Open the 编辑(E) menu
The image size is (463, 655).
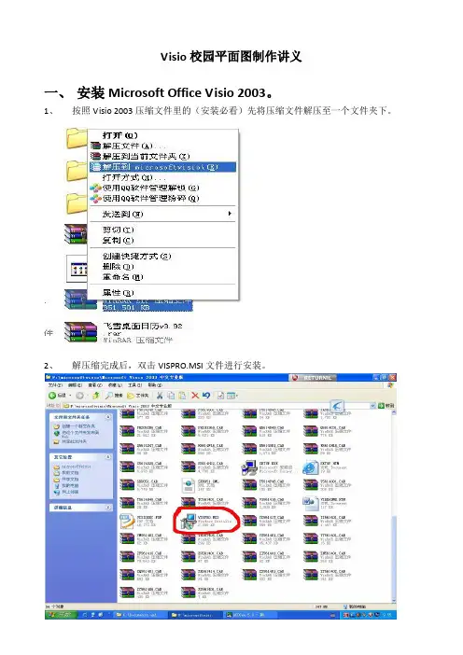[75, 384]
